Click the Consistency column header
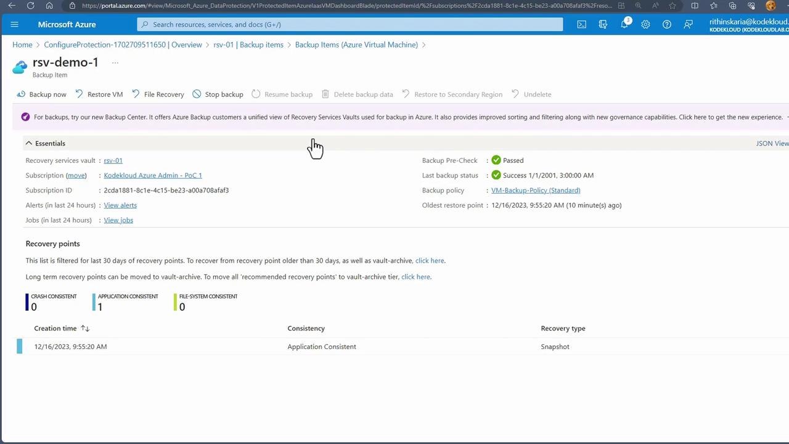This screenshot has width=789, height=444. (306, 329)
